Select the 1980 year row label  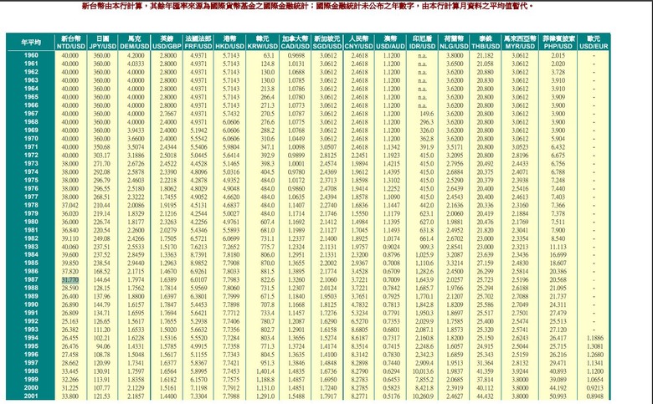coord(31,222)
